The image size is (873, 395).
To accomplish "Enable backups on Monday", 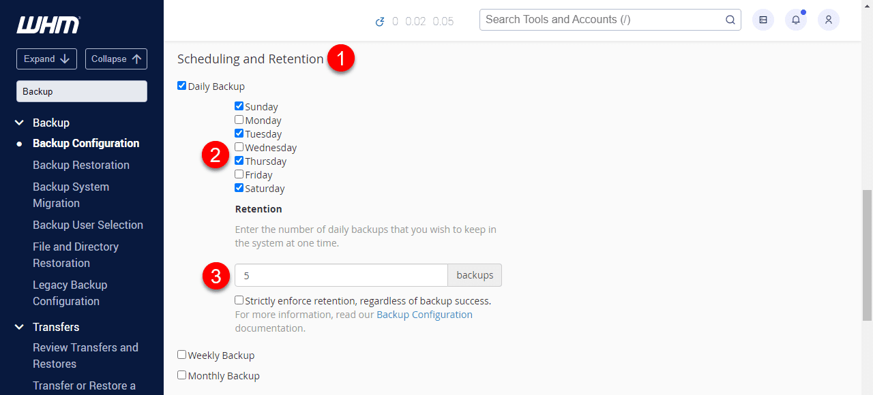I will click(239, 119).
